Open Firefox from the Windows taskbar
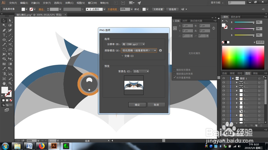The width and height of the screenshot is (268, 150). coord(42,146)
